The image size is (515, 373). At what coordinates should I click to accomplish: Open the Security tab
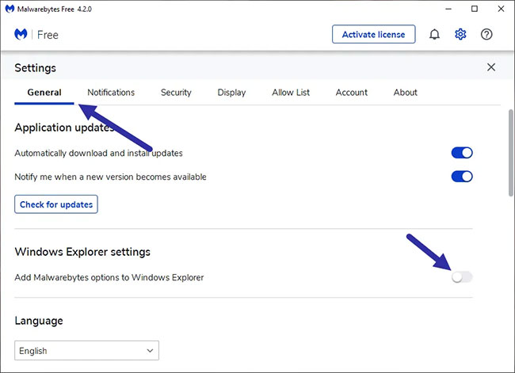176,93
